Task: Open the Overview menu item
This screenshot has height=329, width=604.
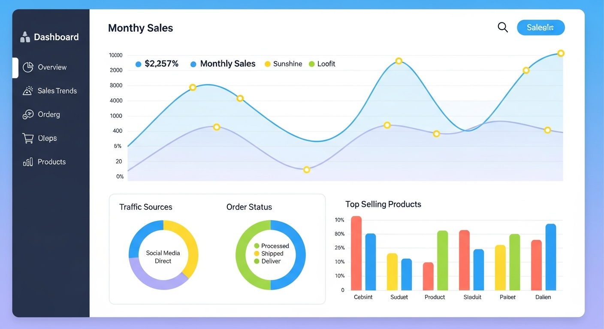Action: tap(52, 67)
